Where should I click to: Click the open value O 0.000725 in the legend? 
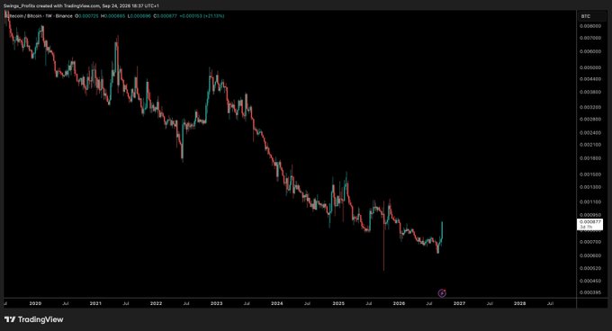pos(87,16)
